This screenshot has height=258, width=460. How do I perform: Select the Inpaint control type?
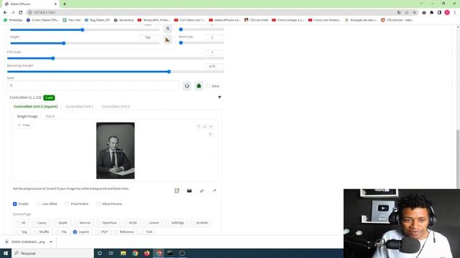point(81,232)
